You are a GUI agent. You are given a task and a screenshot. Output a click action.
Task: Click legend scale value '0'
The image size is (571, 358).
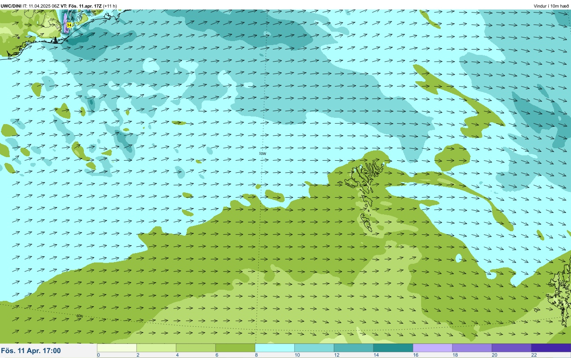tap(98, 355)
